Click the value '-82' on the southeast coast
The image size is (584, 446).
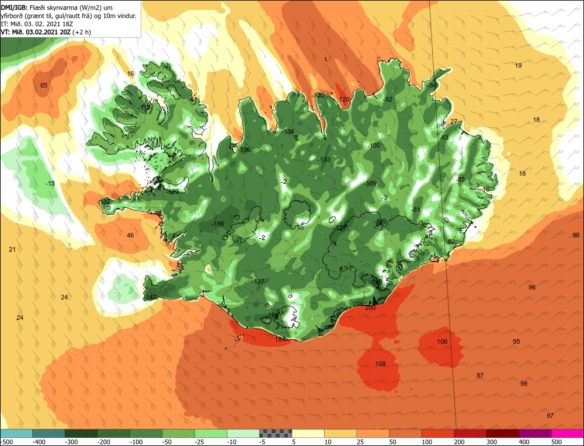tap(450, 242)
